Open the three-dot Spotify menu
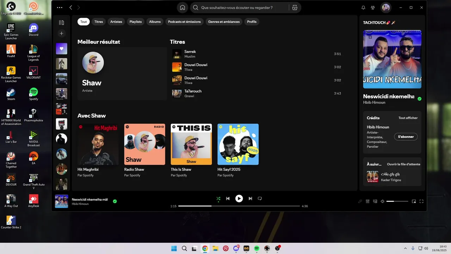The width and height of the screenshot is (451, 254). point(60,7)
